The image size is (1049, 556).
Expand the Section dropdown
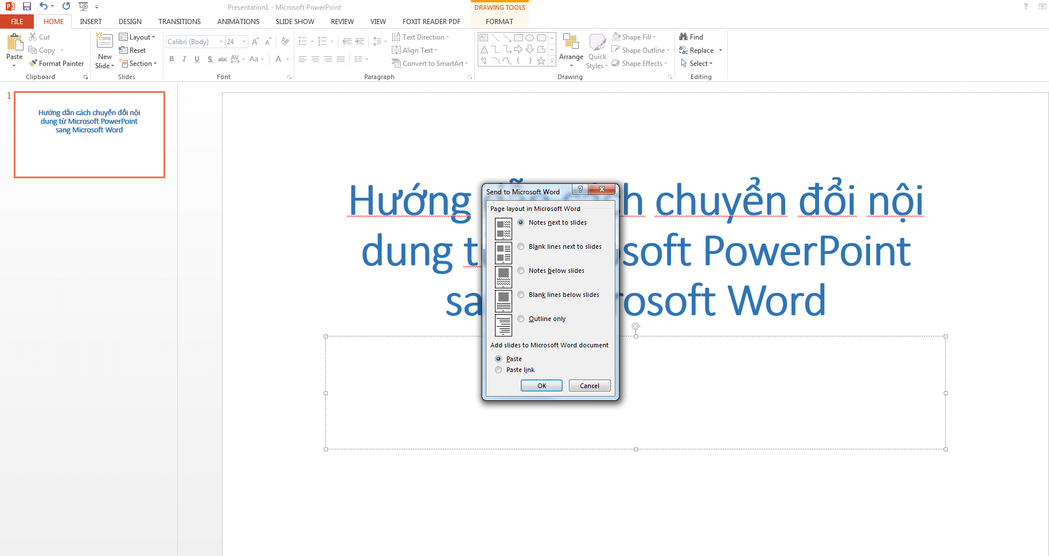click(138, 64)
